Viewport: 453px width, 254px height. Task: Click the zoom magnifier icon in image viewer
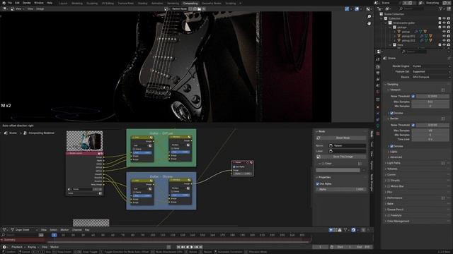point(369,17)
